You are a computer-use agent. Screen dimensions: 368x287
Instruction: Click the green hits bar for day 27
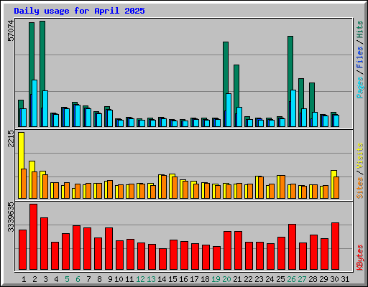click(x=301, y=94)
